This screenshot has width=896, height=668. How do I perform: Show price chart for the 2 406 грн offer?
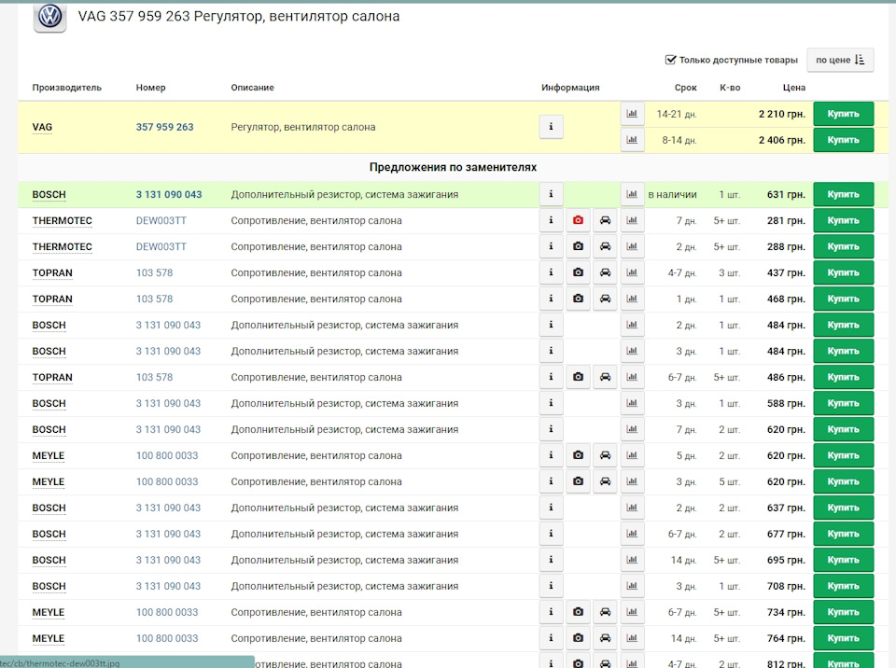point(632,140)
